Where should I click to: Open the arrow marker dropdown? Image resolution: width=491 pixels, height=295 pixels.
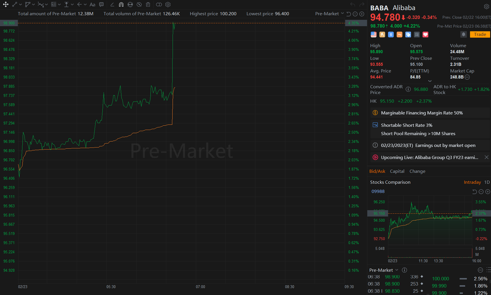[85, 5]
